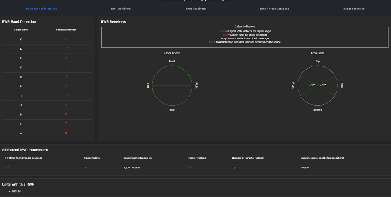The image size is (391, 197).
Task: Click the Can RWR Detect? column header
Action: [66, 30]
